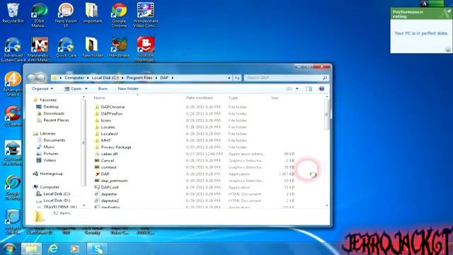Open the view options dropdown arrow
Viewport: 453px width, 255px height.
click(x=297, y=89)
